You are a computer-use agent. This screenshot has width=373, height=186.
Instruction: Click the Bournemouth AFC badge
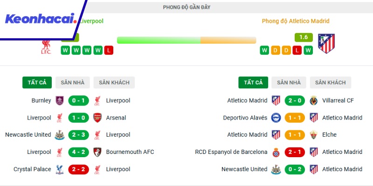[97, 152]
